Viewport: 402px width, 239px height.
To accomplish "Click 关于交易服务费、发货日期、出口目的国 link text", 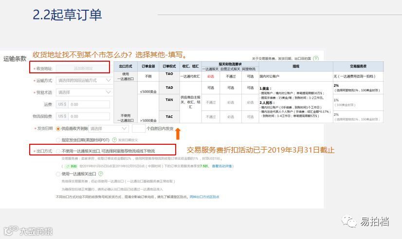I will (281, 59).
